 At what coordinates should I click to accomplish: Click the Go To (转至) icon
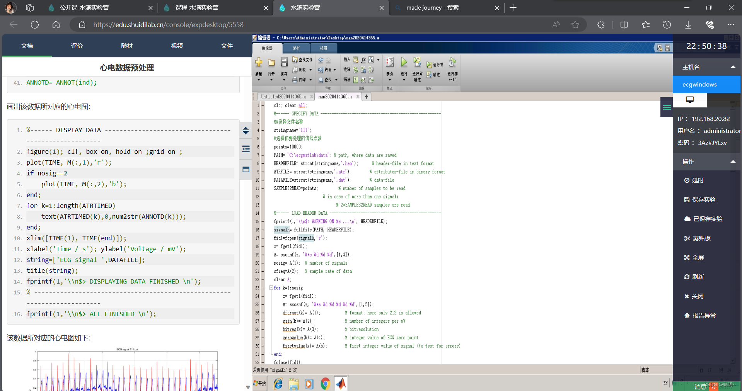(321, 70)
